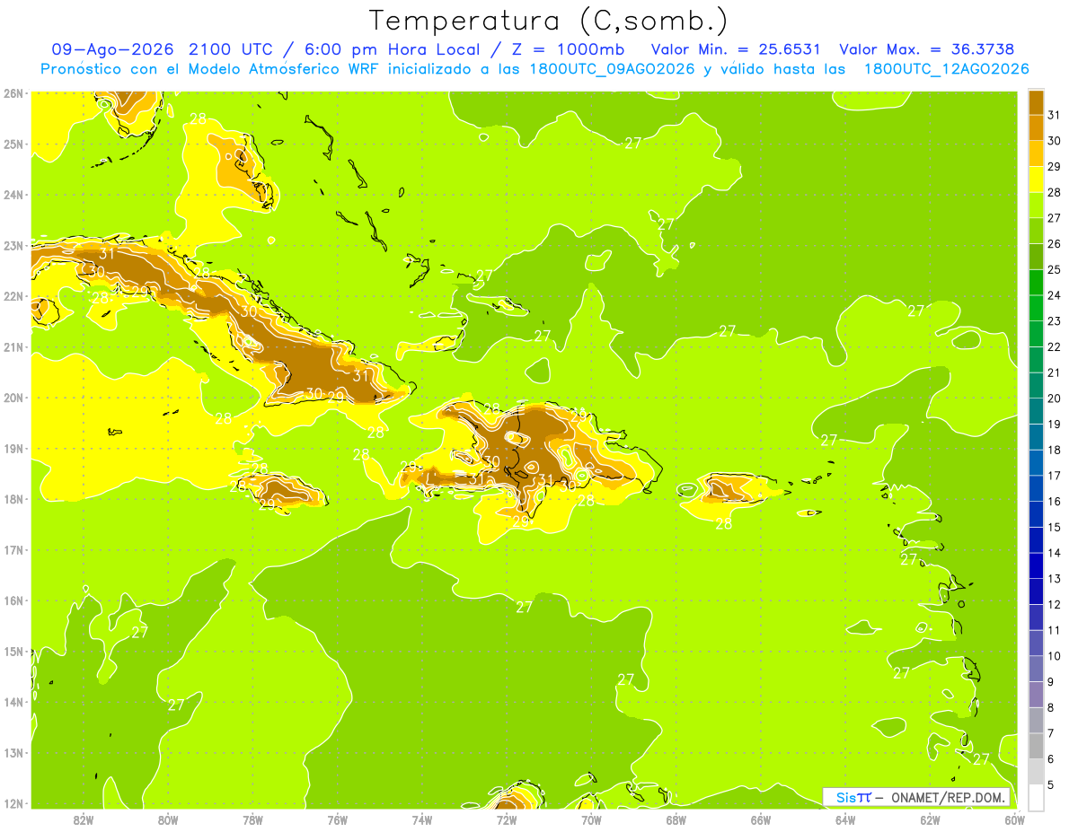This screenshot has width=1078, height=832.
Task: Click the legend scale label 10
Action: (1054, 656)
